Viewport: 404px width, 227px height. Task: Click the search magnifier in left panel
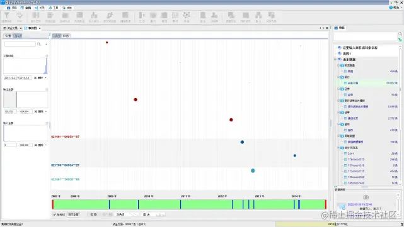point(39,44)
